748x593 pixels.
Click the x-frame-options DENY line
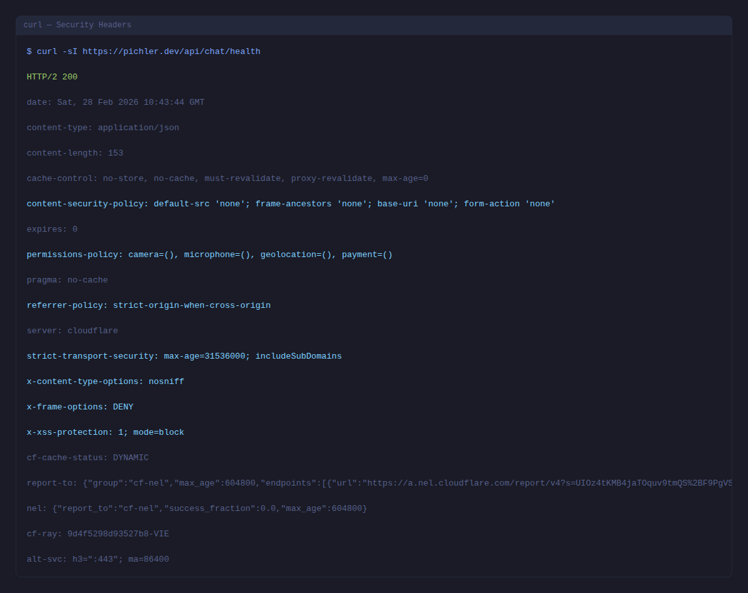pyautogui.click(x=80, y=407)
